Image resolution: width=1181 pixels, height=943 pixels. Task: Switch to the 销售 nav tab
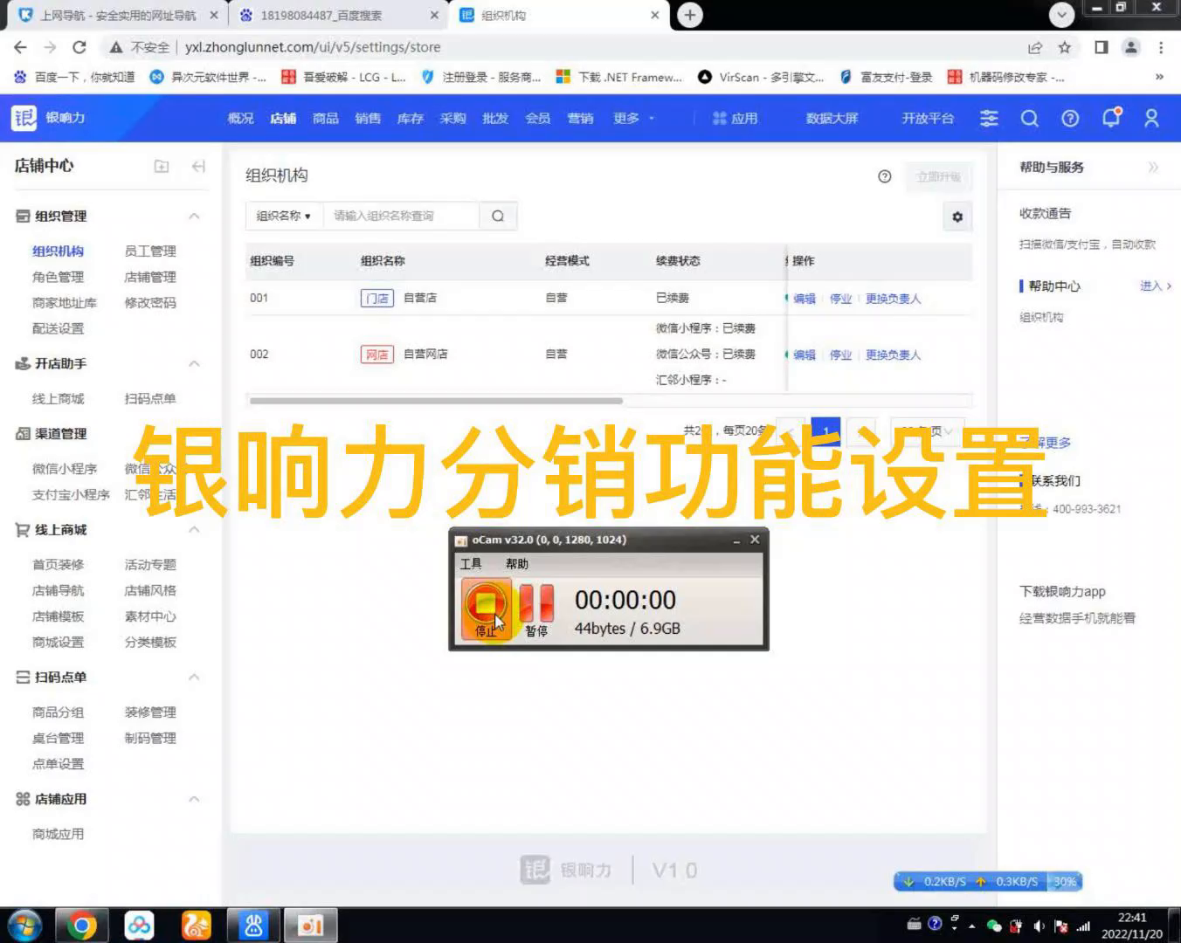tap(368, 118)
